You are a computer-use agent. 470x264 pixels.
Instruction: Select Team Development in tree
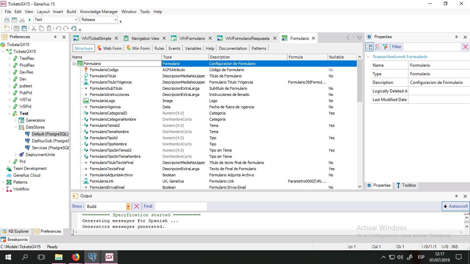(30, 168)
